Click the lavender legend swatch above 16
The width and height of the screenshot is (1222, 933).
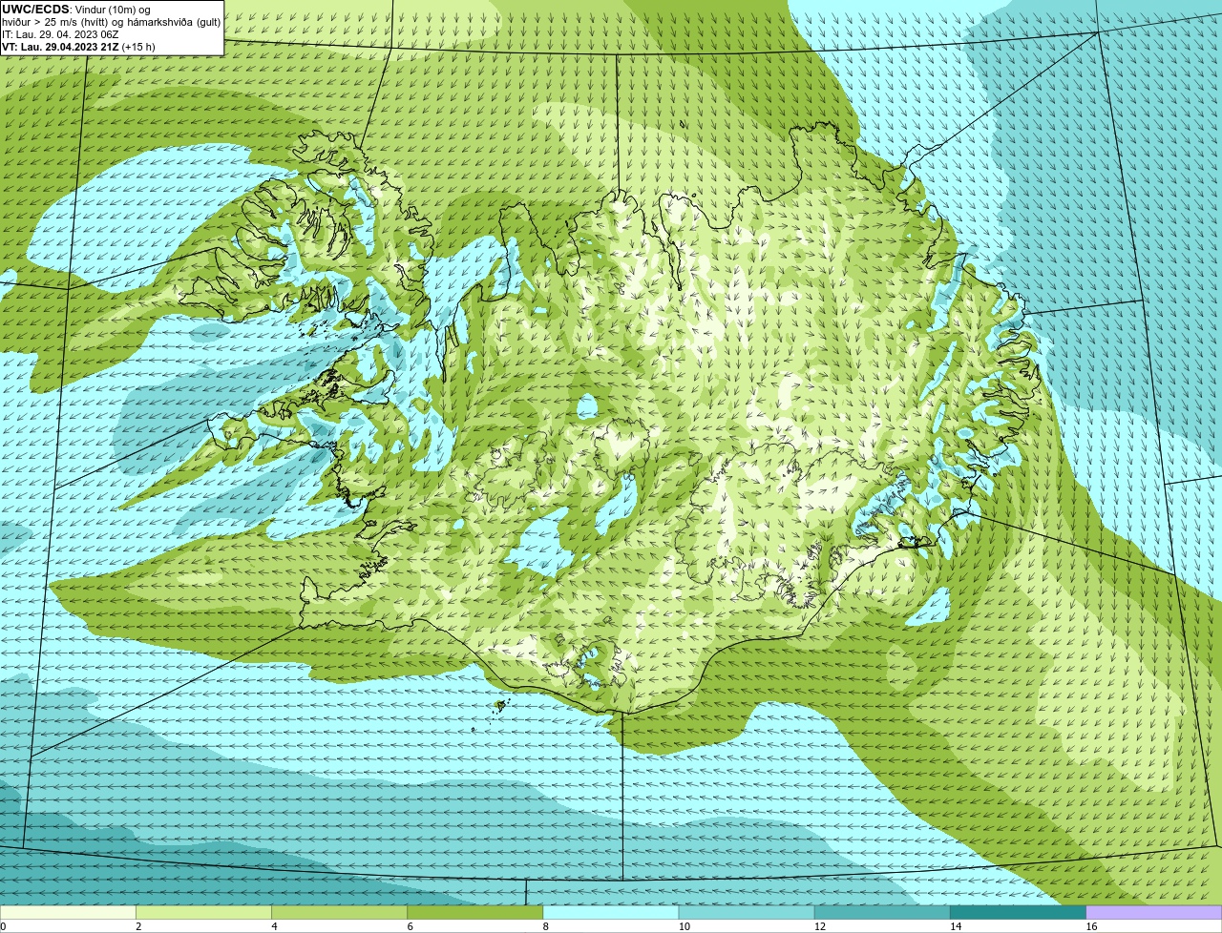coord(1153,912)
